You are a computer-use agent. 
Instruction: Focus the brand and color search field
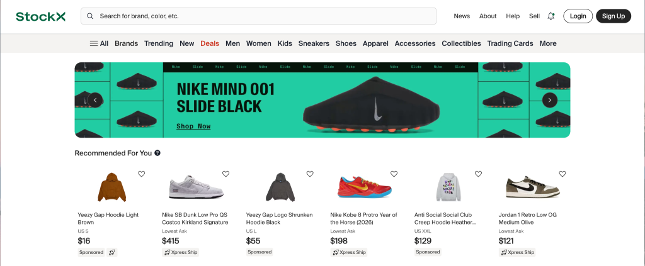pos(265,16)
